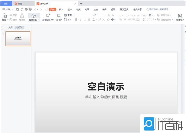186x134 pixels.
Task: Click the plus button to add new tab
Action: pyautogui.click(x=81, y=3)
